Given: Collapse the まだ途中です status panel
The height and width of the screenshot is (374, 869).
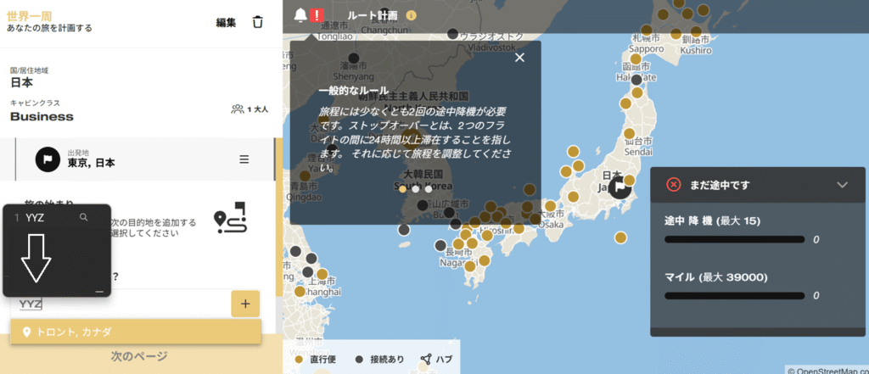Looking at the screenshot, I should 842,184.
